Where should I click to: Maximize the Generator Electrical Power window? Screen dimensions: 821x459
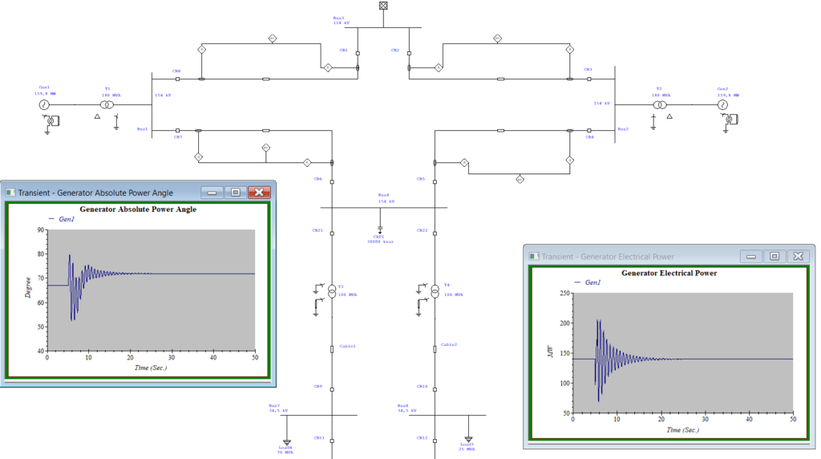(775, 256)
